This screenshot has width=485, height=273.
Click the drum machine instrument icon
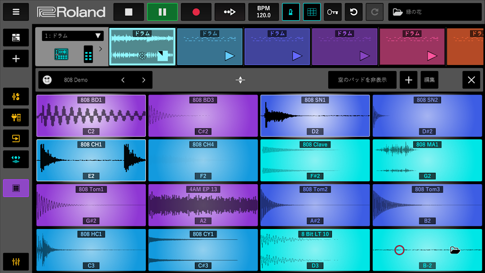[x=61, y=54]
